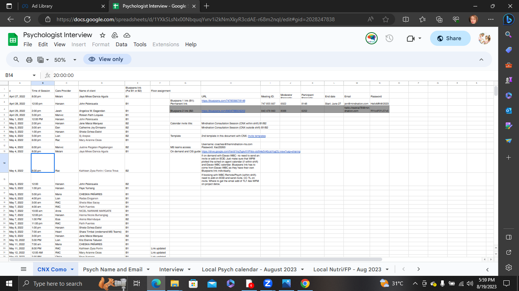Open the filter views icon

pyautogui.click(x=43, y=59)
